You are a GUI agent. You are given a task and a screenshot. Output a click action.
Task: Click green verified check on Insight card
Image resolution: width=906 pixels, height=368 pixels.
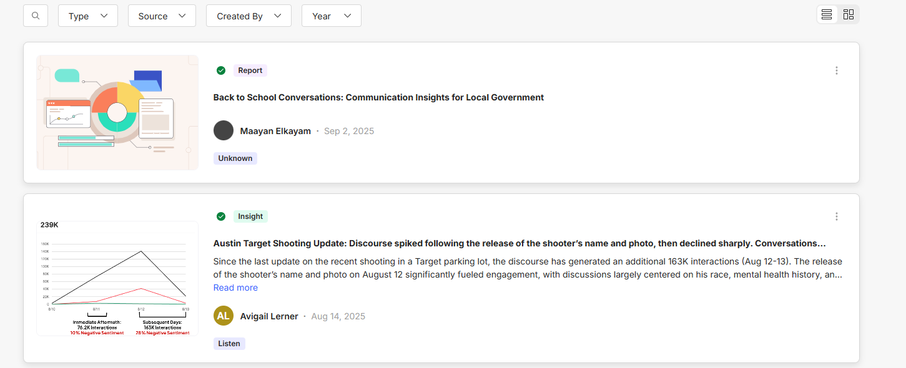[x=221, y=216]
